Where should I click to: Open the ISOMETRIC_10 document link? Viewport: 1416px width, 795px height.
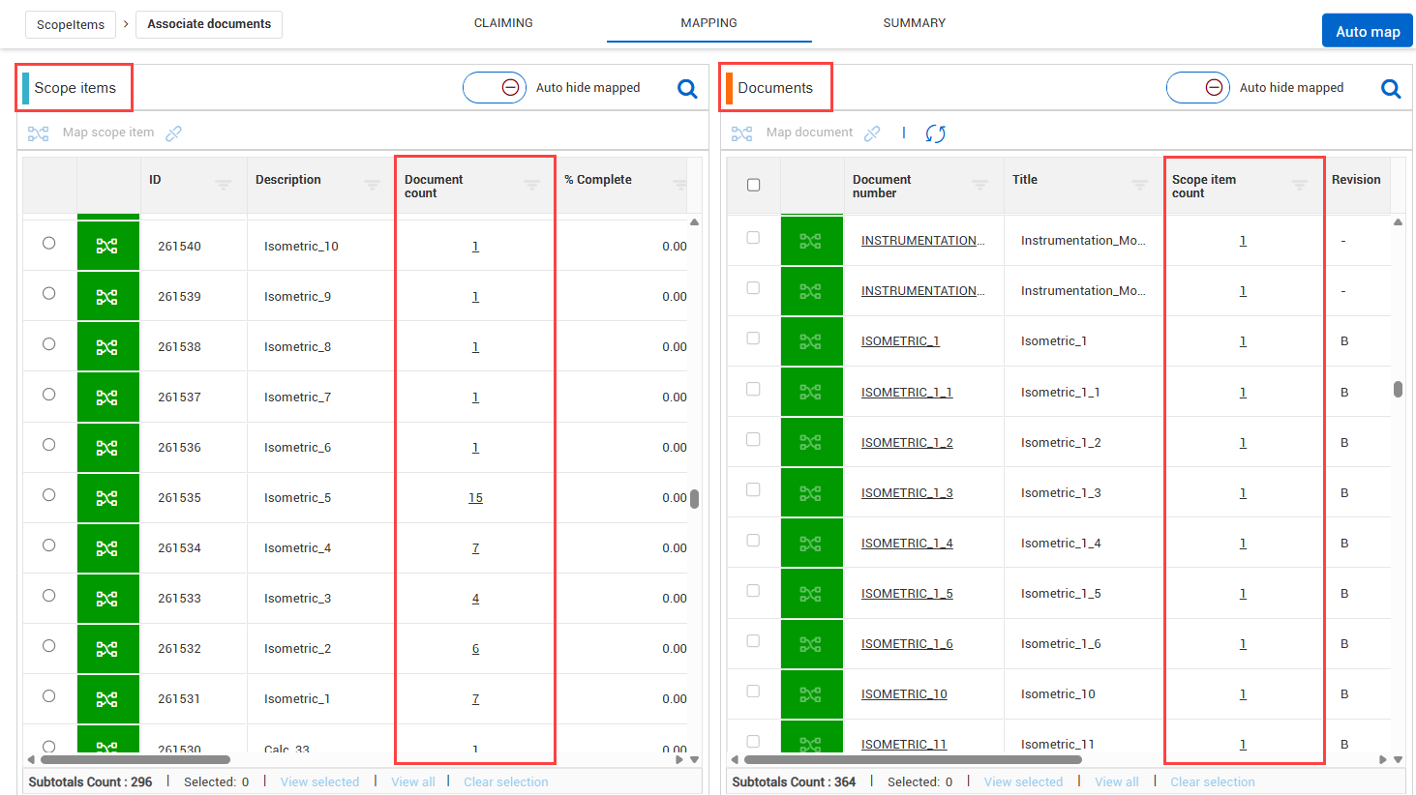point(904,694)
